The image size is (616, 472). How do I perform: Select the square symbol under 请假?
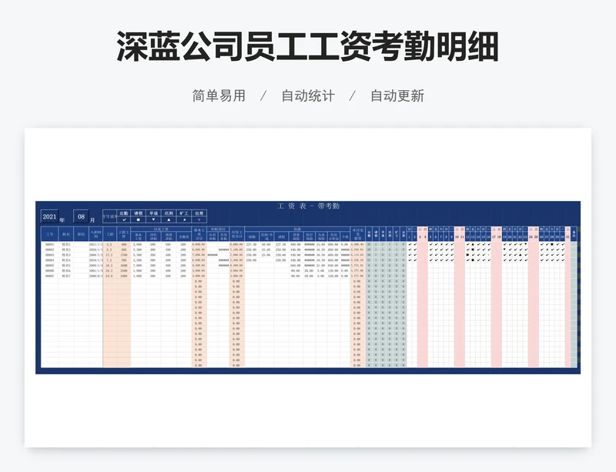(x=139, y=219)
